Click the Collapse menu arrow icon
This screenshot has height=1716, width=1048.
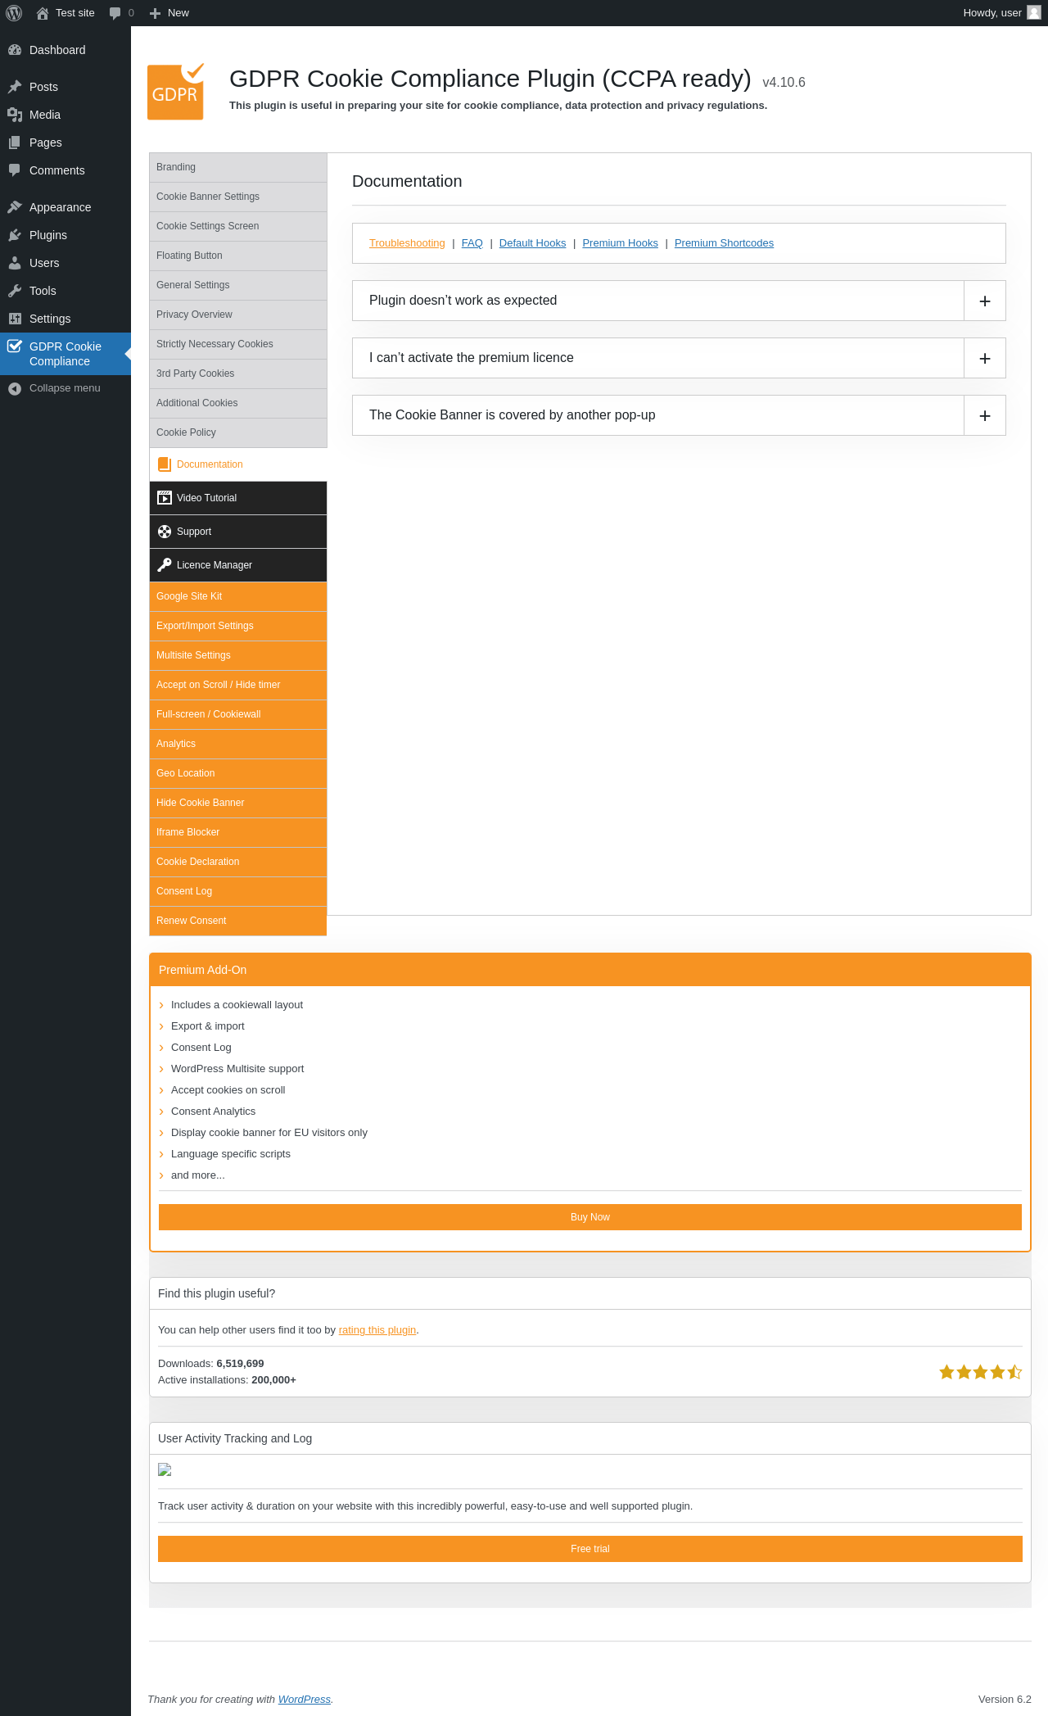15,388
